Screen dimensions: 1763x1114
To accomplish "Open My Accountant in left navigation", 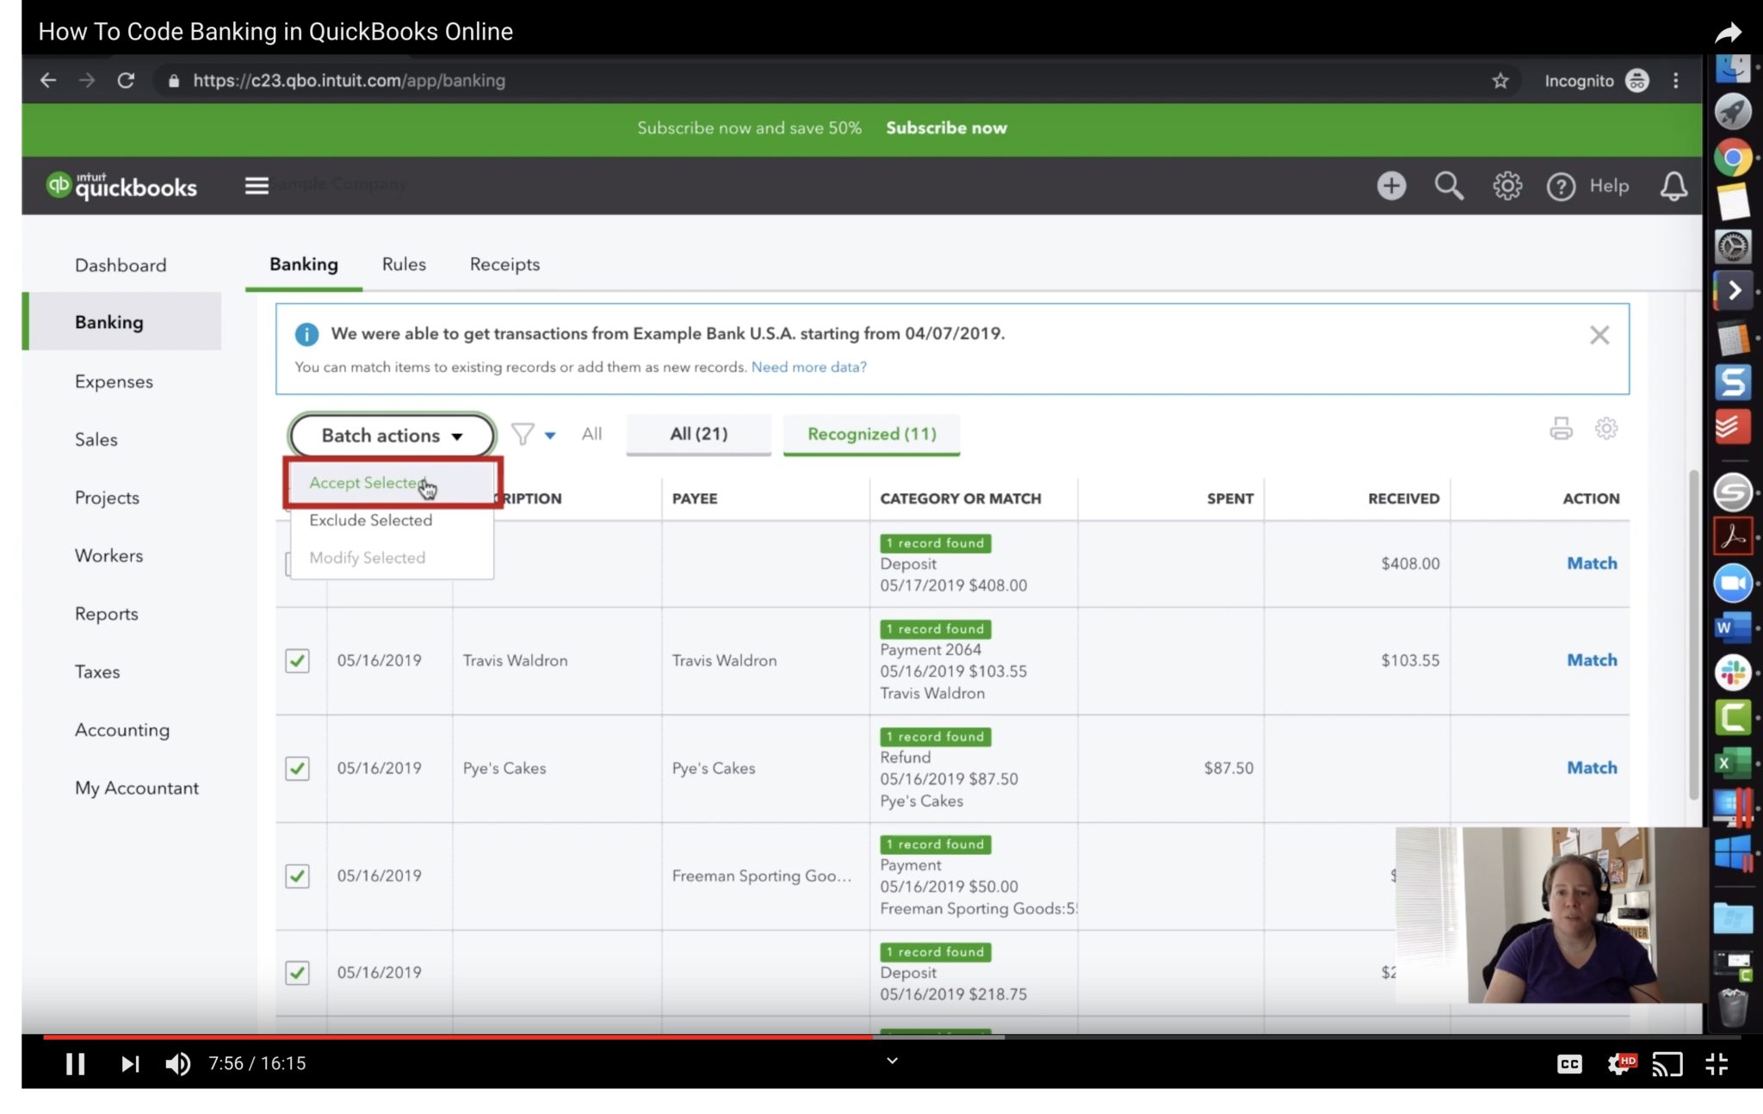I will coord(136,788).
